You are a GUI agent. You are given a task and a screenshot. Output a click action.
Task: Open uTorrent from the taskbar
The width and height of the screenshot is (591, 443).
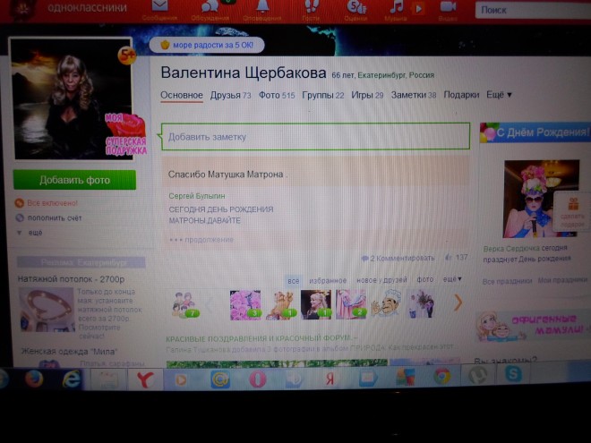pyautogui.click(x=477, y=375)
